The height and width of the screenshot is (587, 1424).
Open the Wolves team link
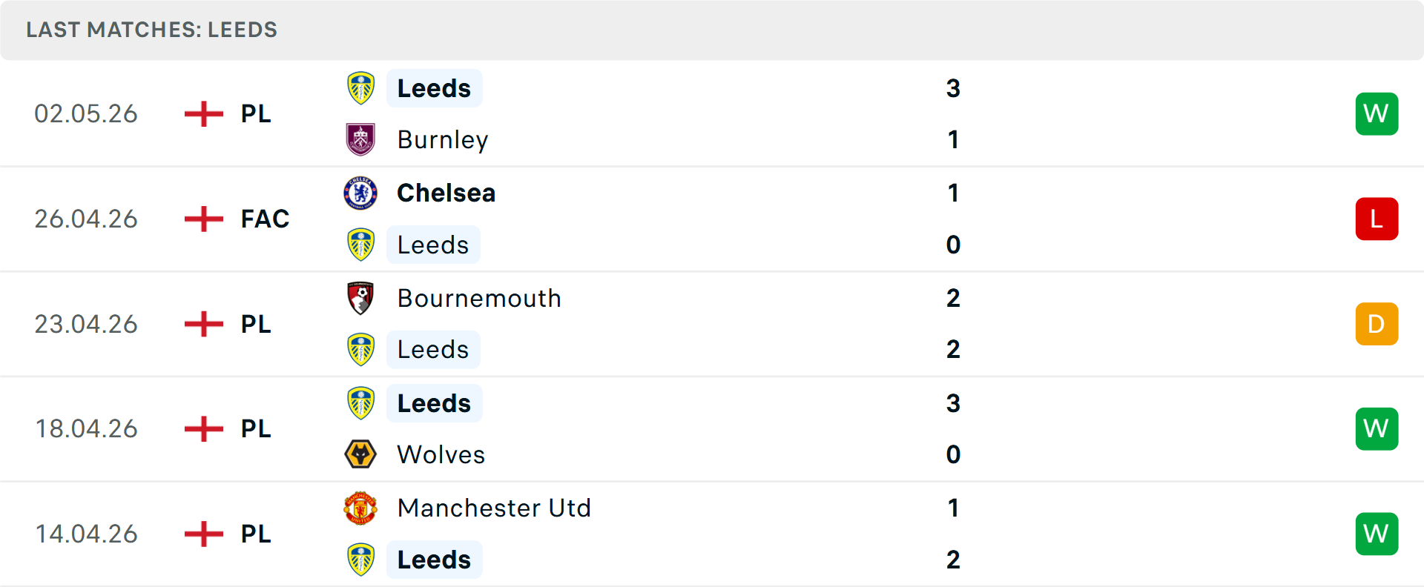441,454
